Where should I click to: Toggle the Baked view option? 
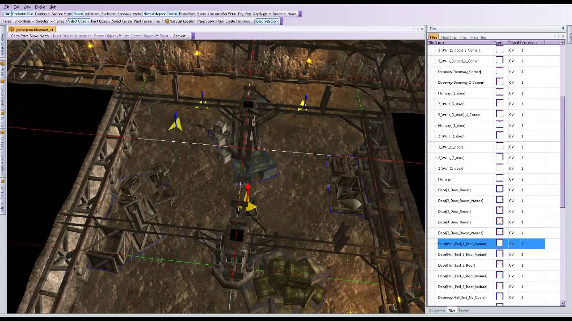coord(78,14)
